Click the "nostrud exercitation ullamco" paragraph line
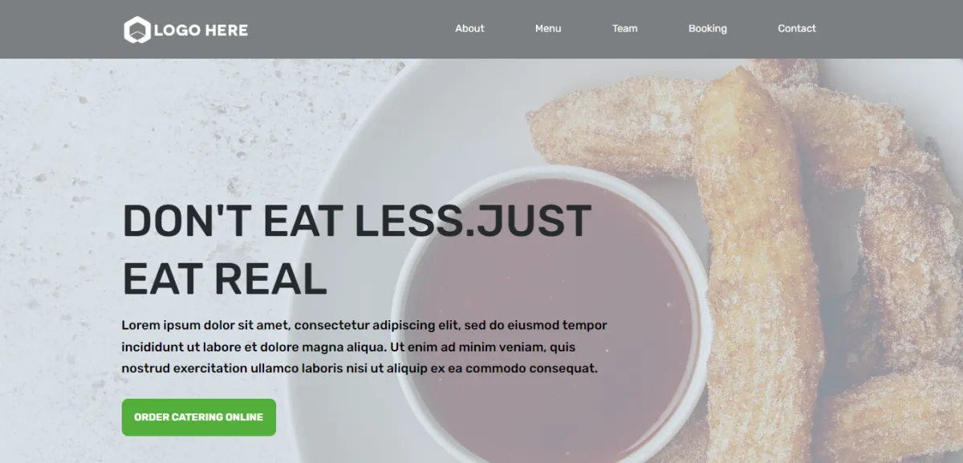The height and width of the screenshot is (463, 963). (x=360, y=369)
